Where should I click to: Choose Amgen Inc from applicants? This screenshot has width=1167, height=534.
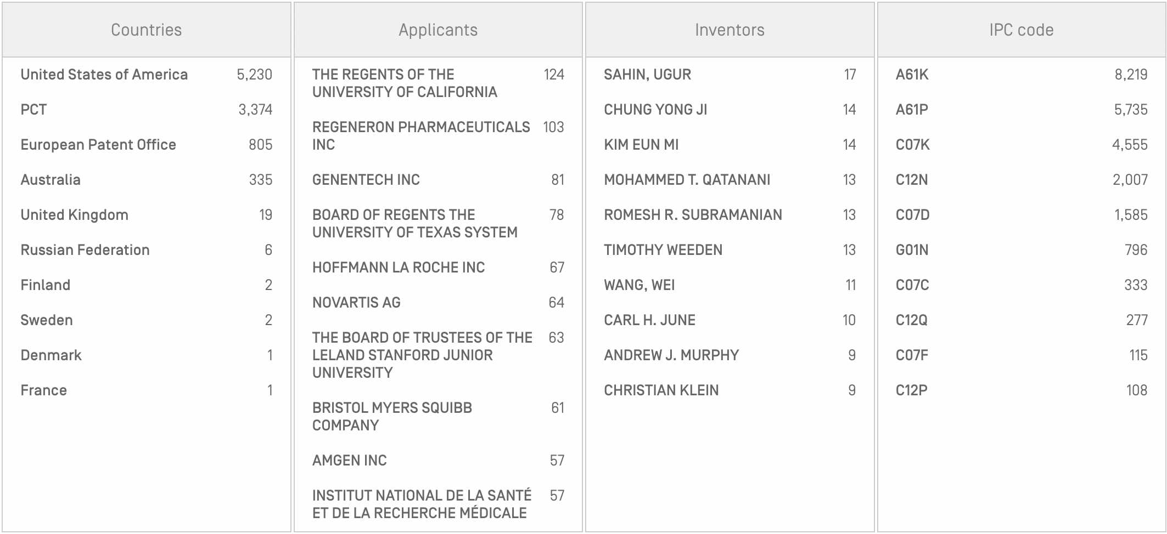(x=350, y=461)
